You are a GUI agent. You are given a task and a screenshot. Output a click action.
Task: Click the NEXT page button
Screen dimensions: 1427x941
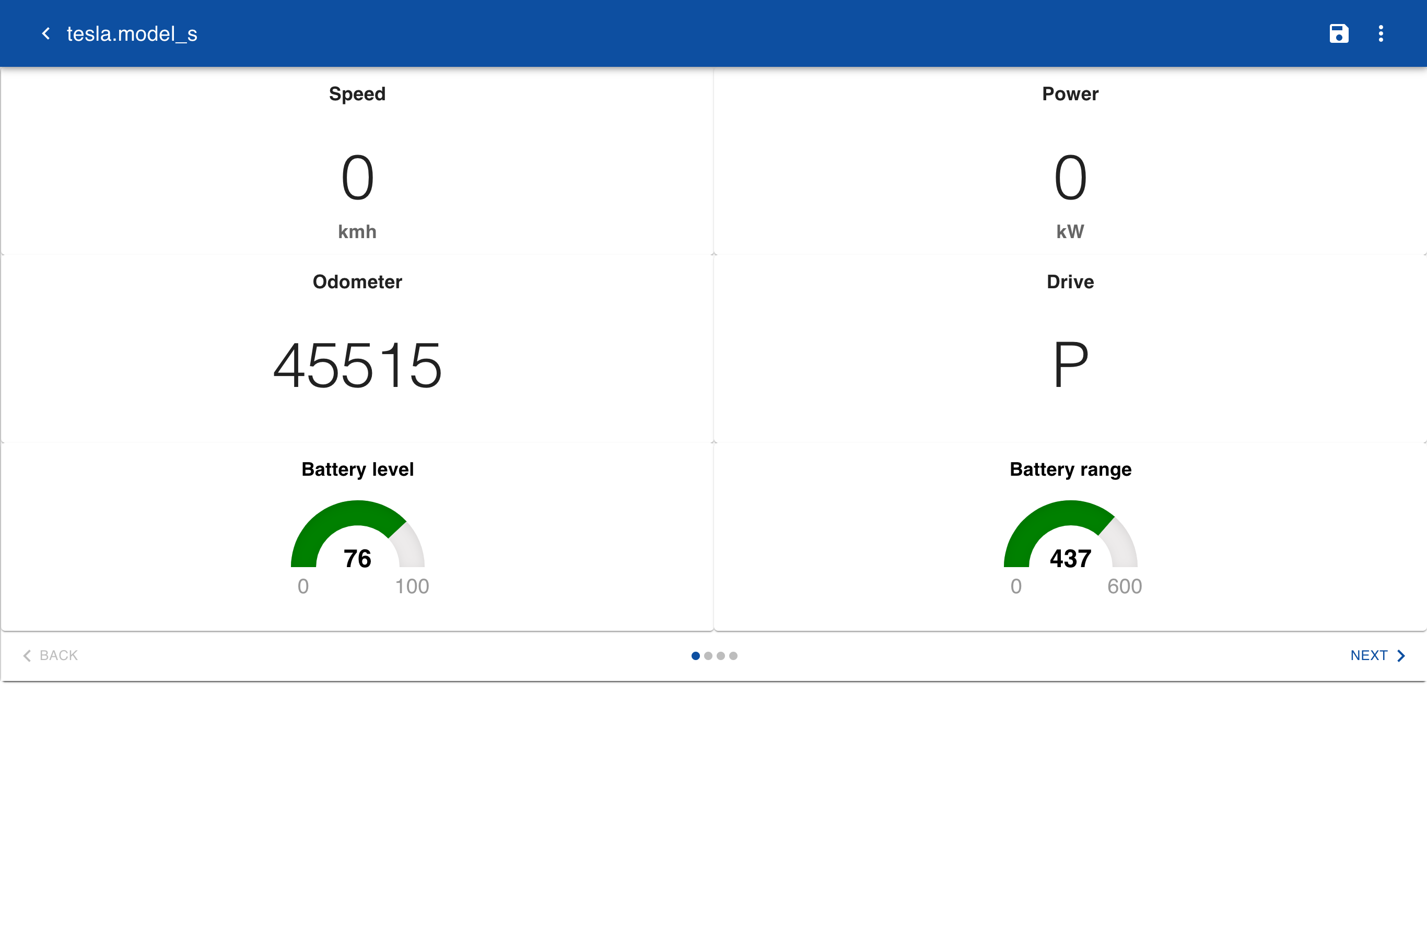pos(1378,655)
